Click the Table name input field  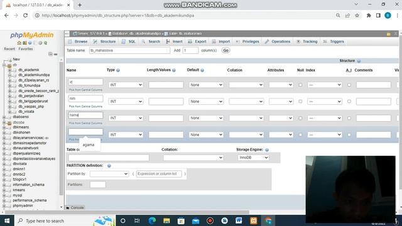(x=130, y=50)
